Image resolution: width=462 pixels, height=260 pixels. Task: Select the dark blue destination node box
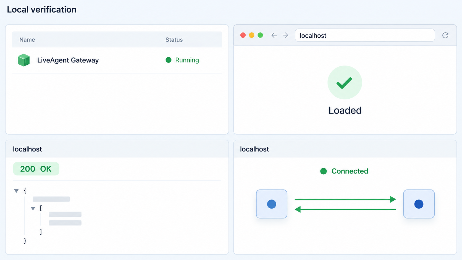point(419,204)
